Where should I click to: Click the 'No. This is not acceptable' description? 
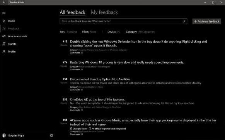coord(132,103)
